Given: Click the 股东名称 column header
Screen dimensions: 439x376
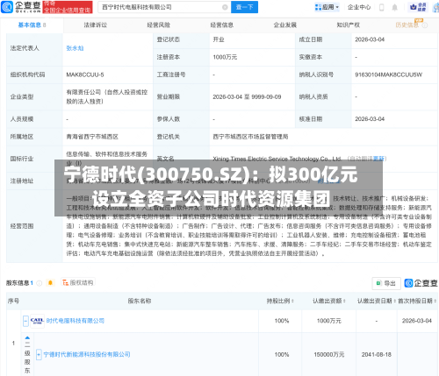Looking at the screenshot, I should point(140,301).
